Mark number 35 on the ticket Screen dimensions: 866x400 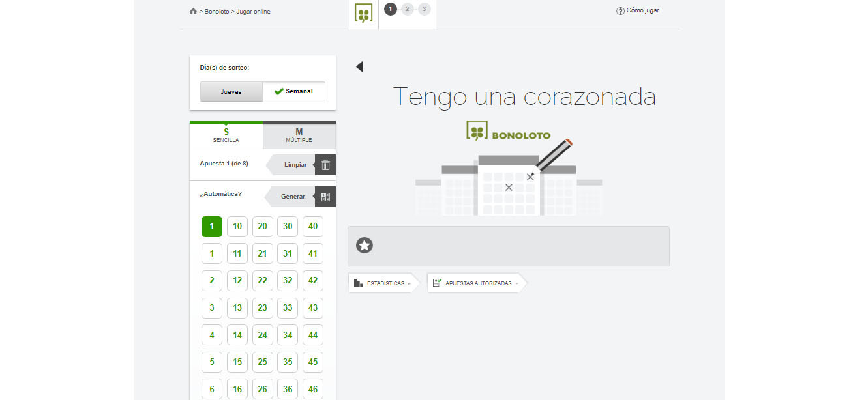tap(288, 362)
